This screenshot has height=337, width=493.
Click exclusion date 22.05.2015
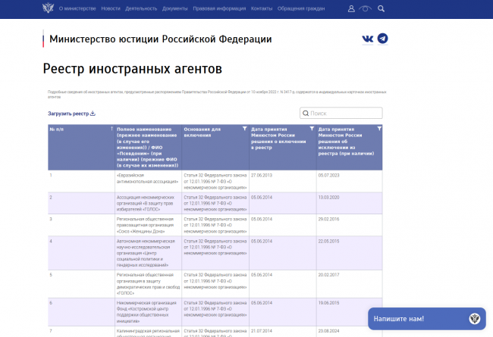[329, 242]
